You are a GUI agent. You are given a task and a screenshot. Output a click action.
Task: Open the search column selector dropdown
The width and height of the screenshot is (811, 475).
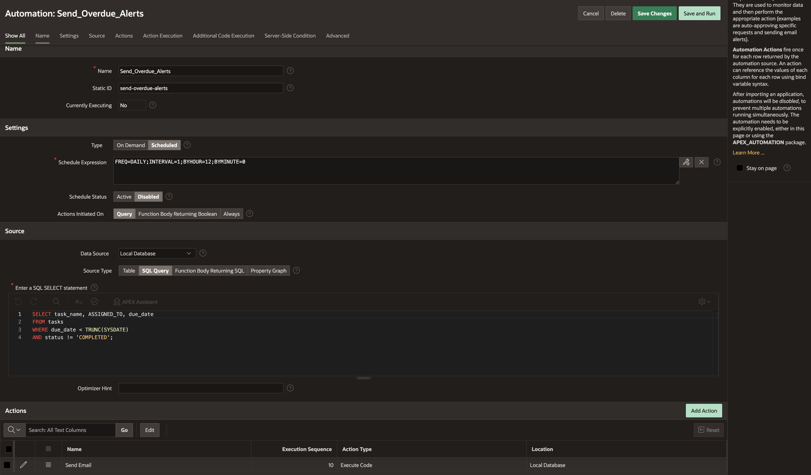(14, 430)
